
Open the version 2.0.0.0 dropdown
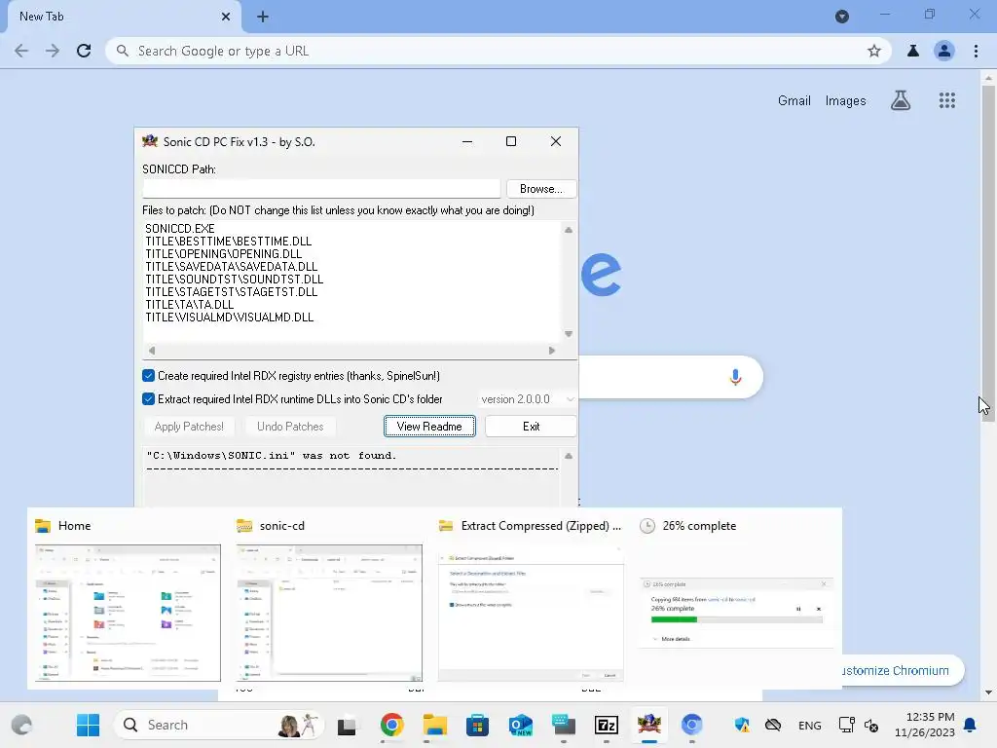(x=527, y=399)
